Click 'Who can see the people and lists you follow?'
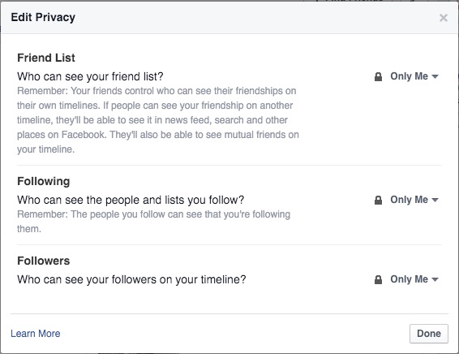This screenshot has height=354, width=459. tap(131, 200)
